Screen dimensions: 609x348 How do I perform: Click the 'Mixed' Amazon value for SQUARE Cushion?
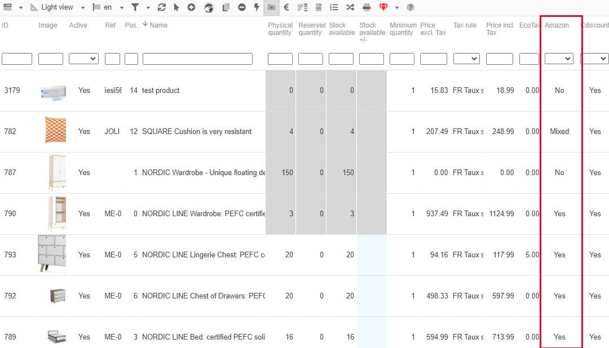pyautogui.click(x=559, y=132)
